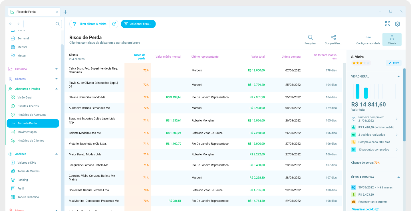Open Histórico de Clientes
This screenshot has height=211, width=411.
[27, 141]
